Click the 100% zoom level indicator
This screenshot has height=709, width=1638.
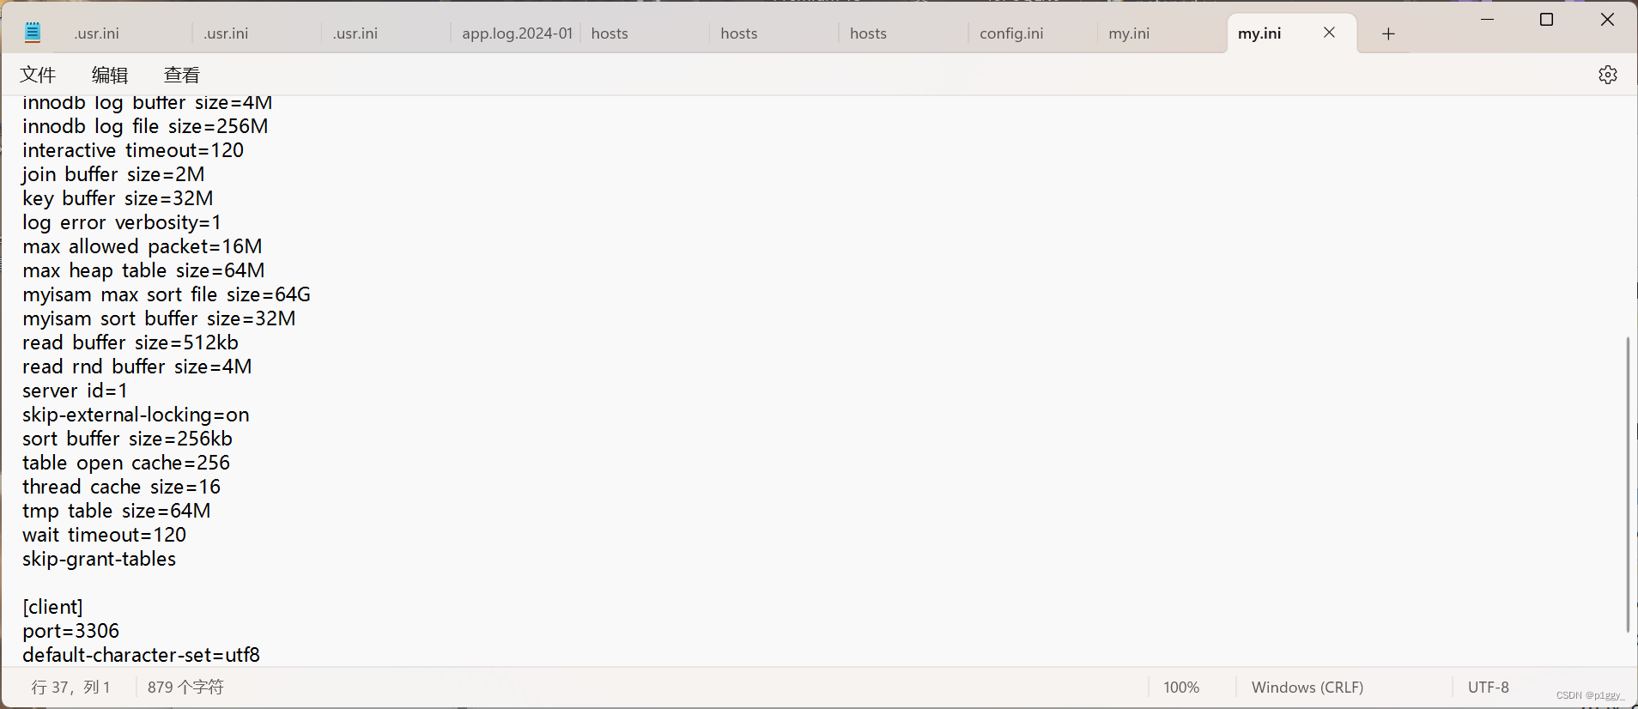coord(1181,688)
